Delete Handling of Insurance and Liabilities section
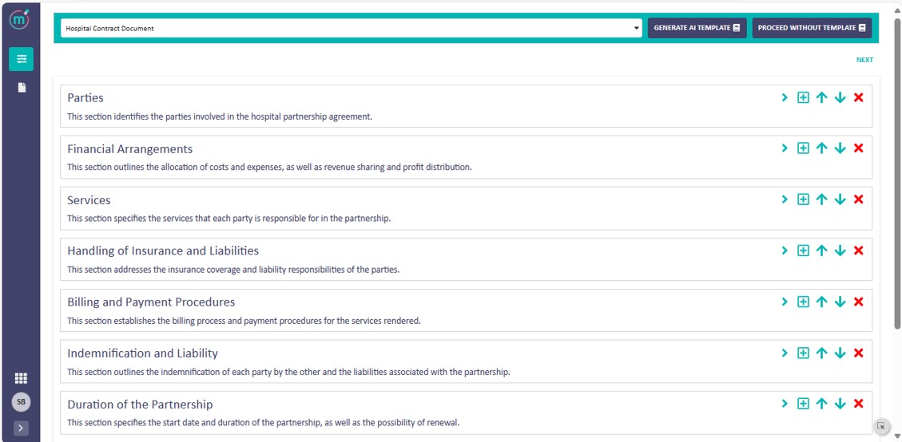 pyautogui.click(x=858, y=251)
